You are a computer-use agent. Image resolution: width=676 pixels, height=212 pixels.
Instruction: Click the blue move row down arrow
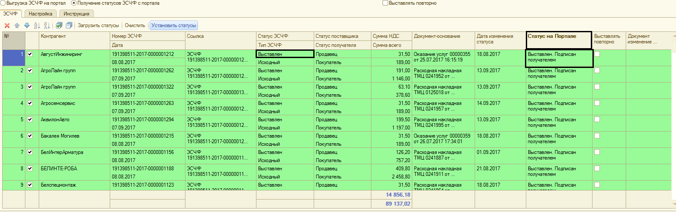tap(27, 26)
